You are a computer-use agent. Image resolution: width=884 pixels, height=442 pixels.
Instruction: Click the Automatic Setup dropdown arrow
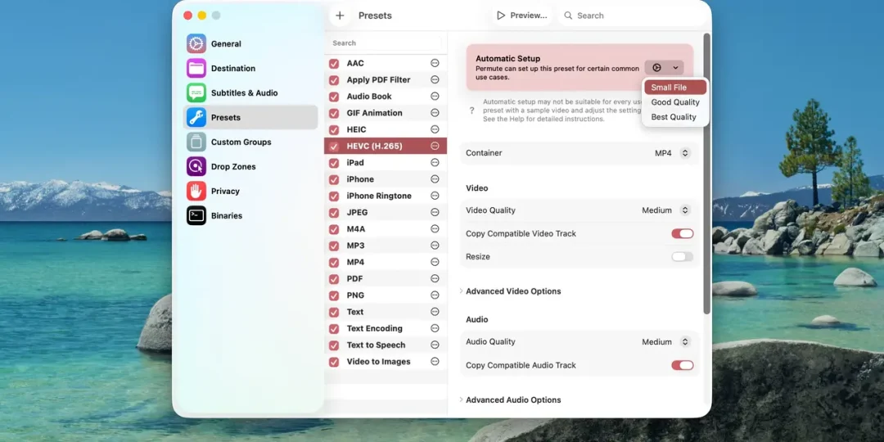tap(675, 68)
